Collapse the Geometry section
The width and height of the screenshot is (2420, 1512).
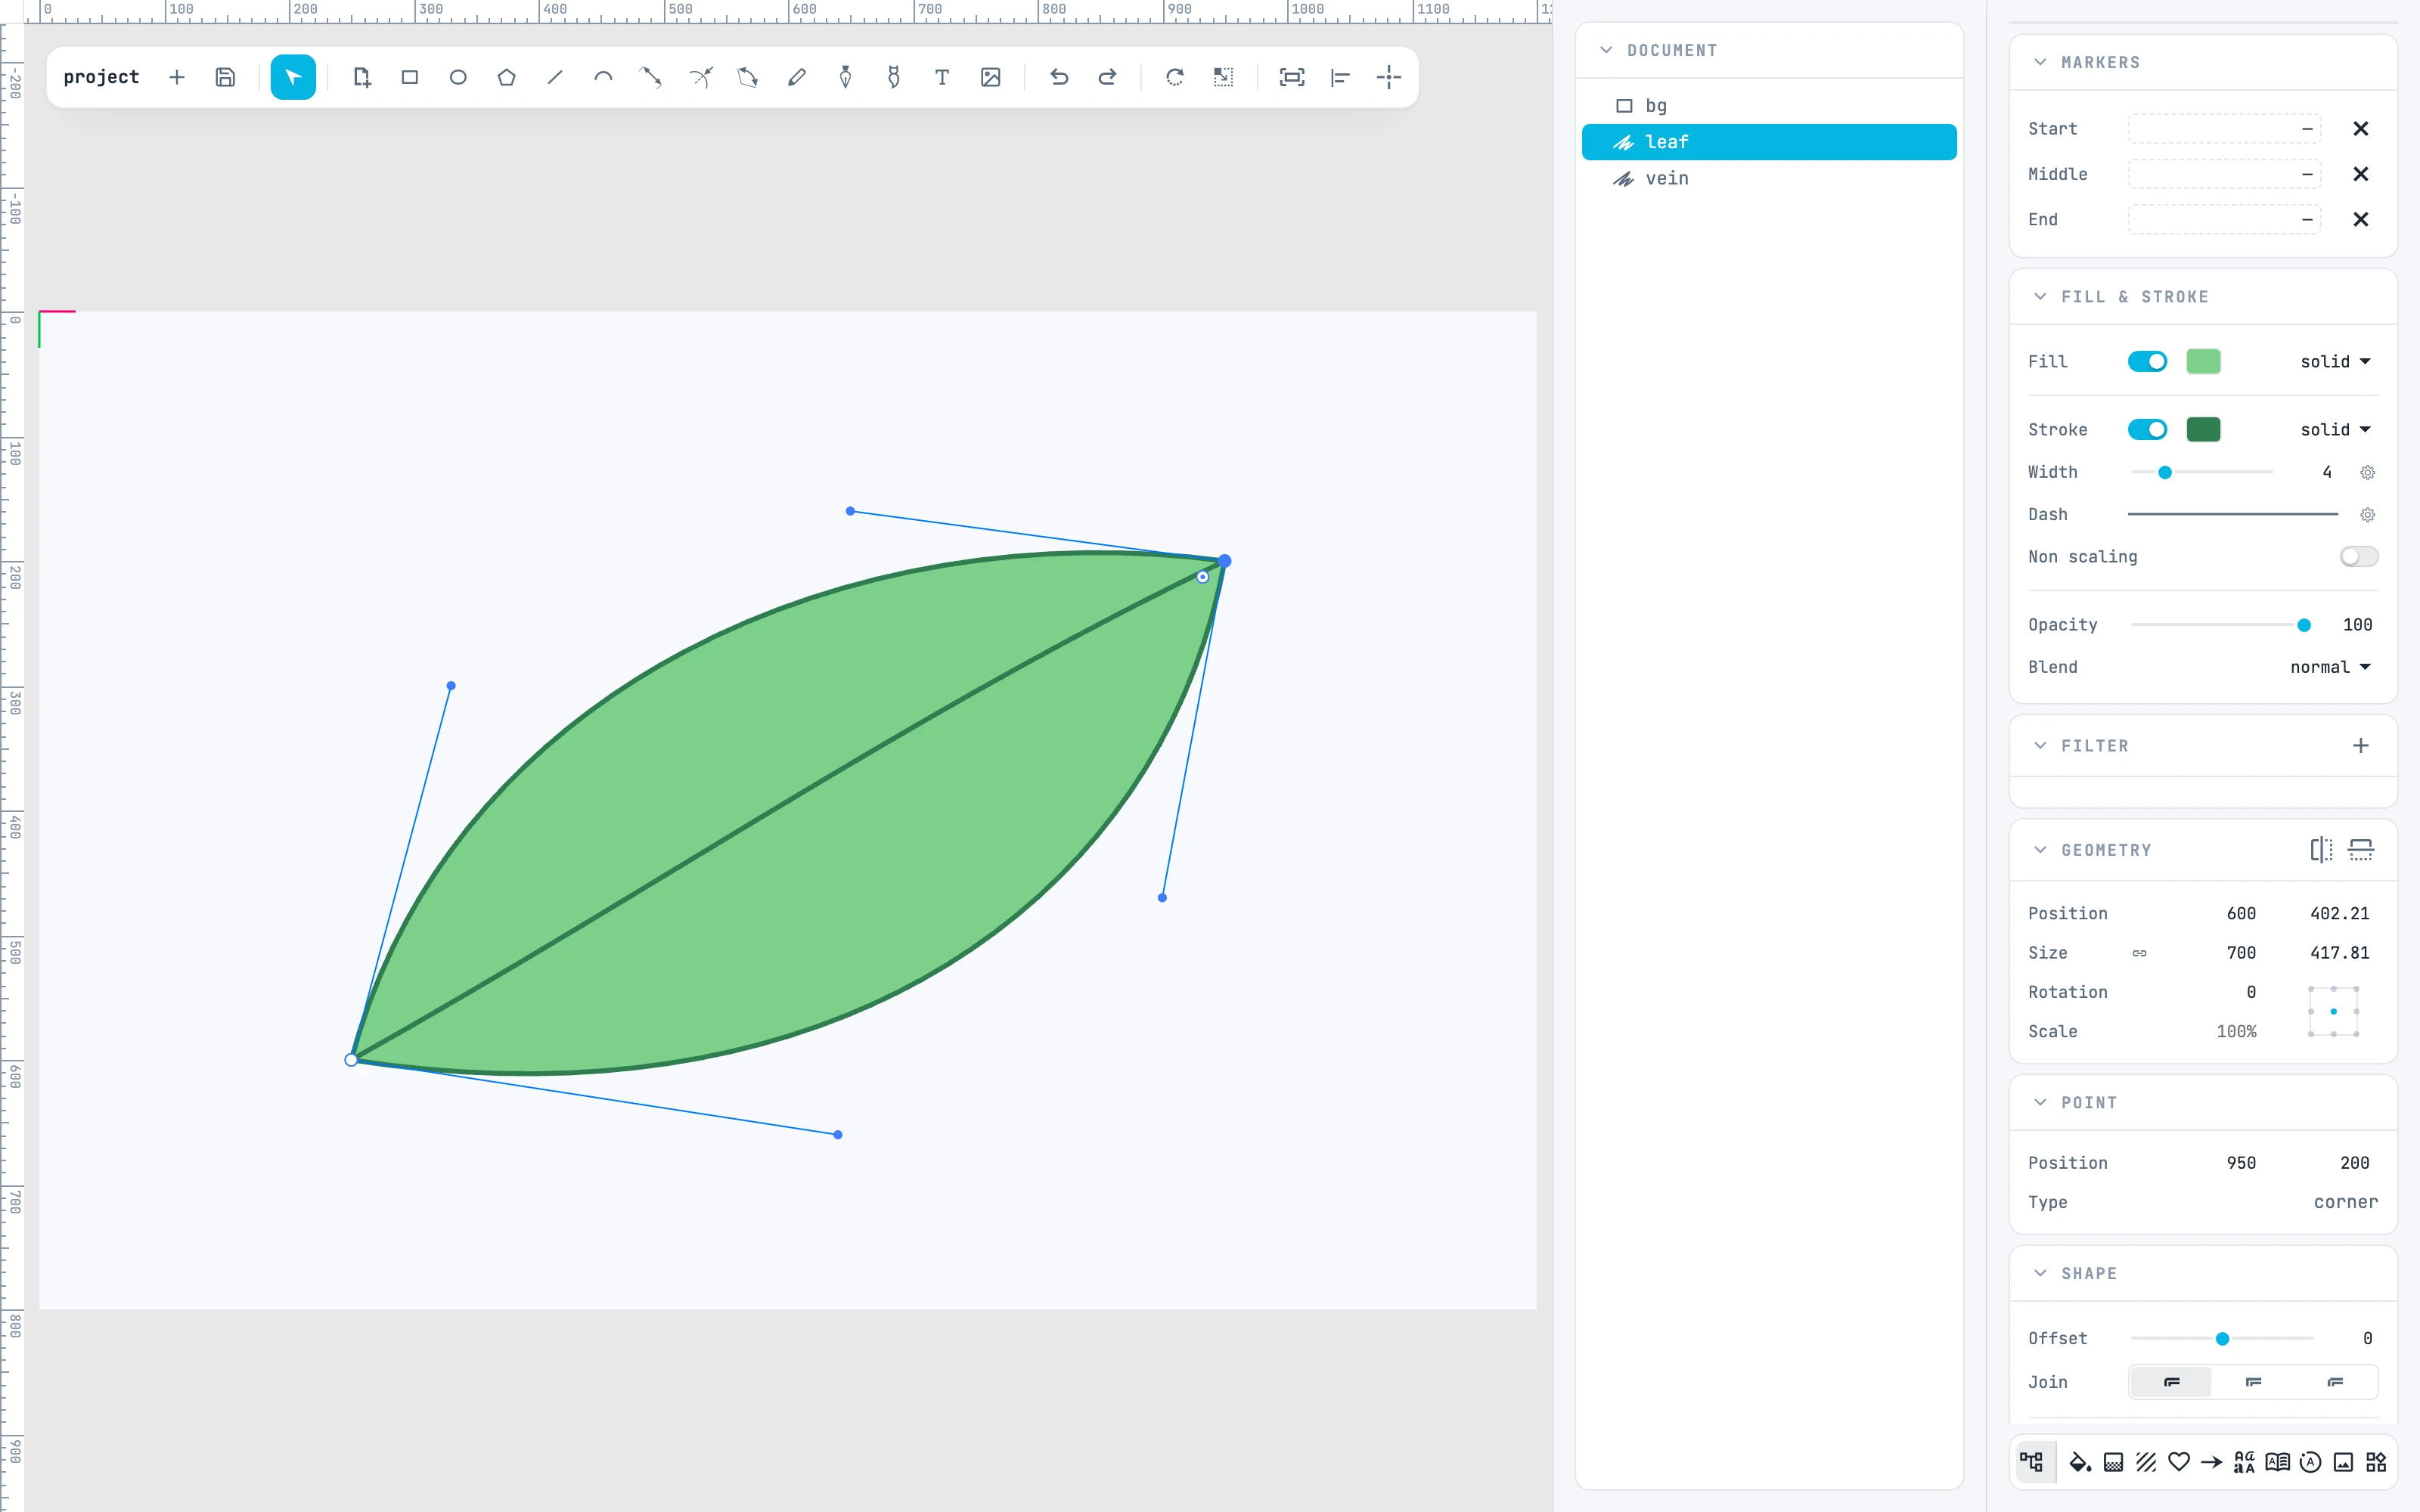point(2040,850)
